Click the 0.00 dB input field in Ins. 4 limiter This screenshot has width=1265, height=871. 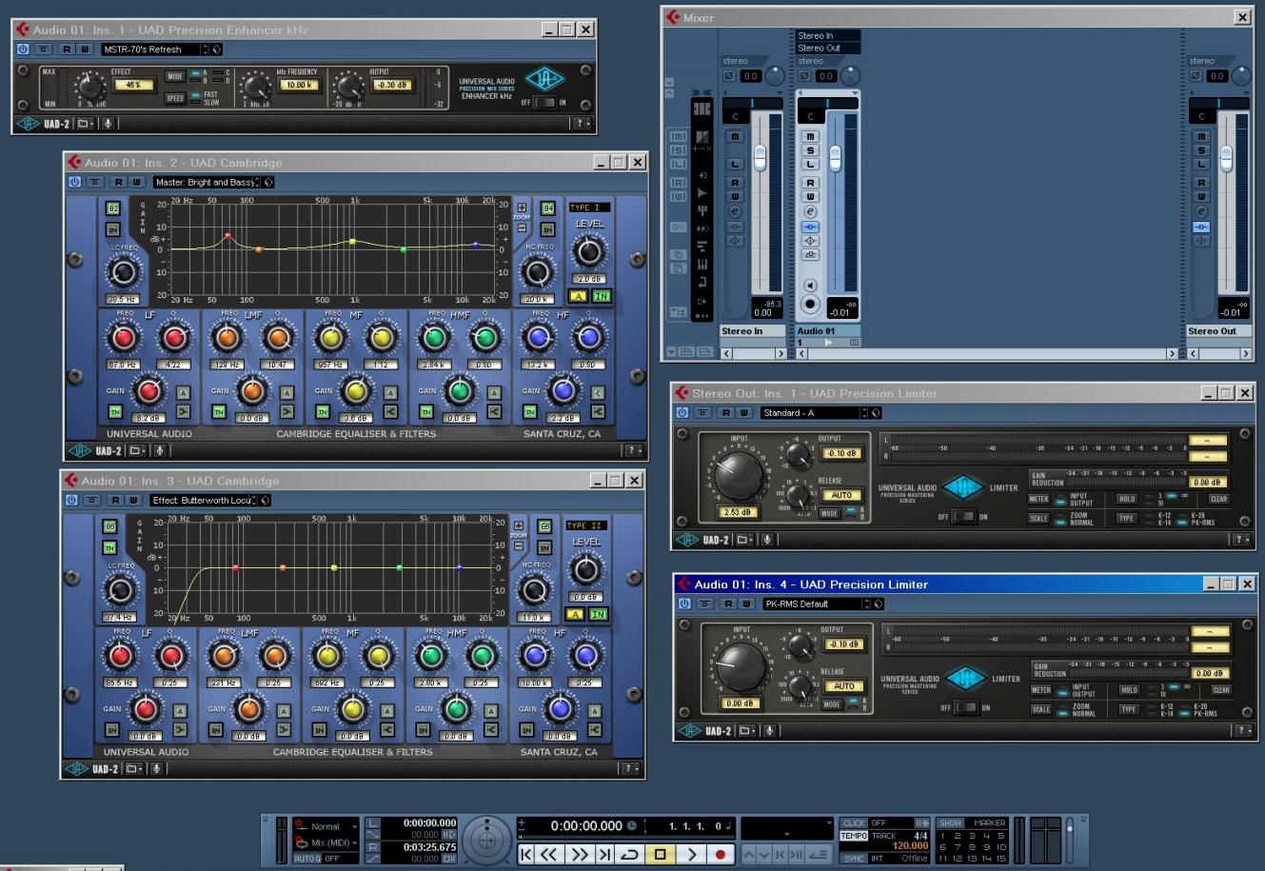[741, 703]
